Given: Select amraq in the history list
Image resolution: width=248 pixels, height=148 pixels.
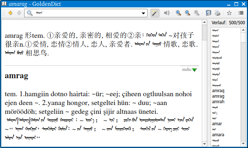Looking at the screenshot, I should 218,91.
